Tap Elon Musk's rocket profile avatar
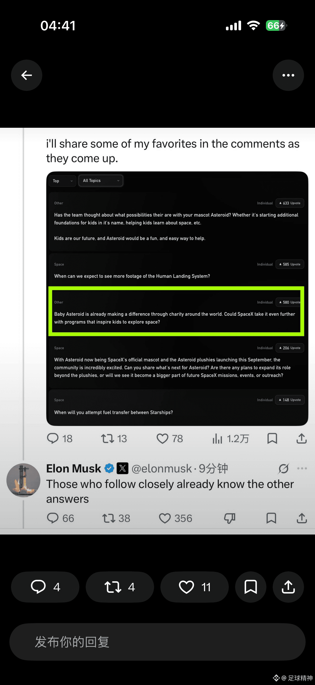The image size is (315, 685). click(x=24, y=480)
